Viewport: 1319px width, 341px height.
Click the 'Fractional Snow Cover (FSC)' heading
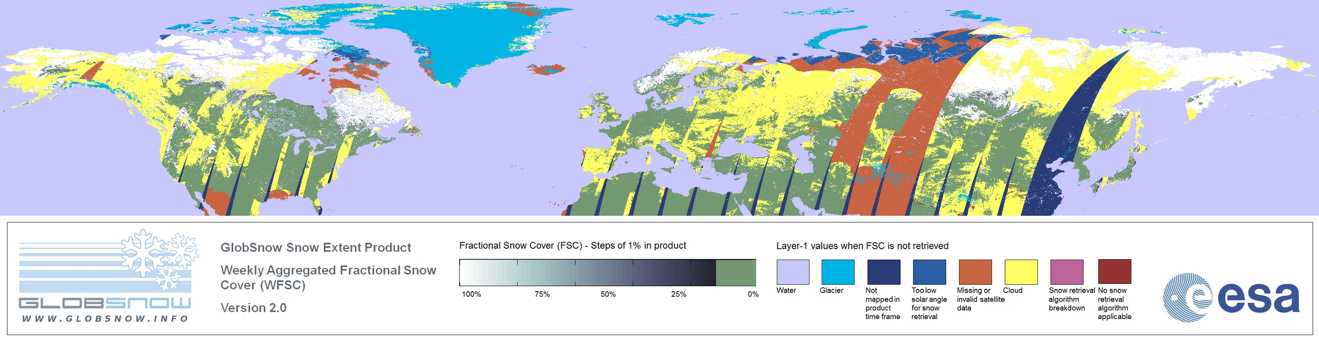tap(572, 246)
